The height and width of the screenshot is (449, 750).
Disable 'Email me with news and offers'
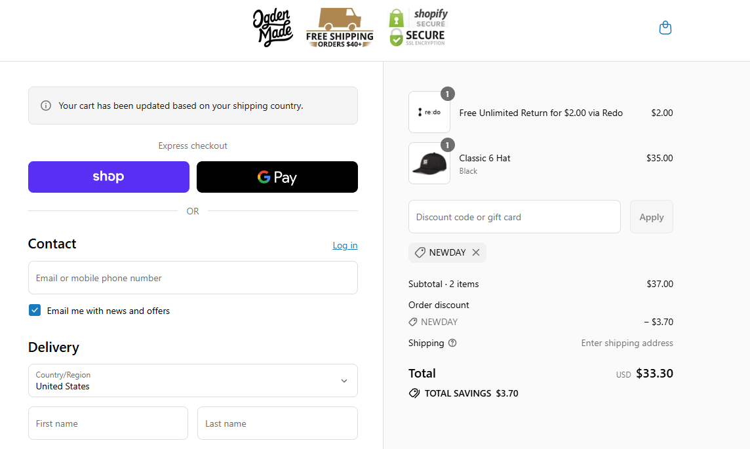coord(34,310)
